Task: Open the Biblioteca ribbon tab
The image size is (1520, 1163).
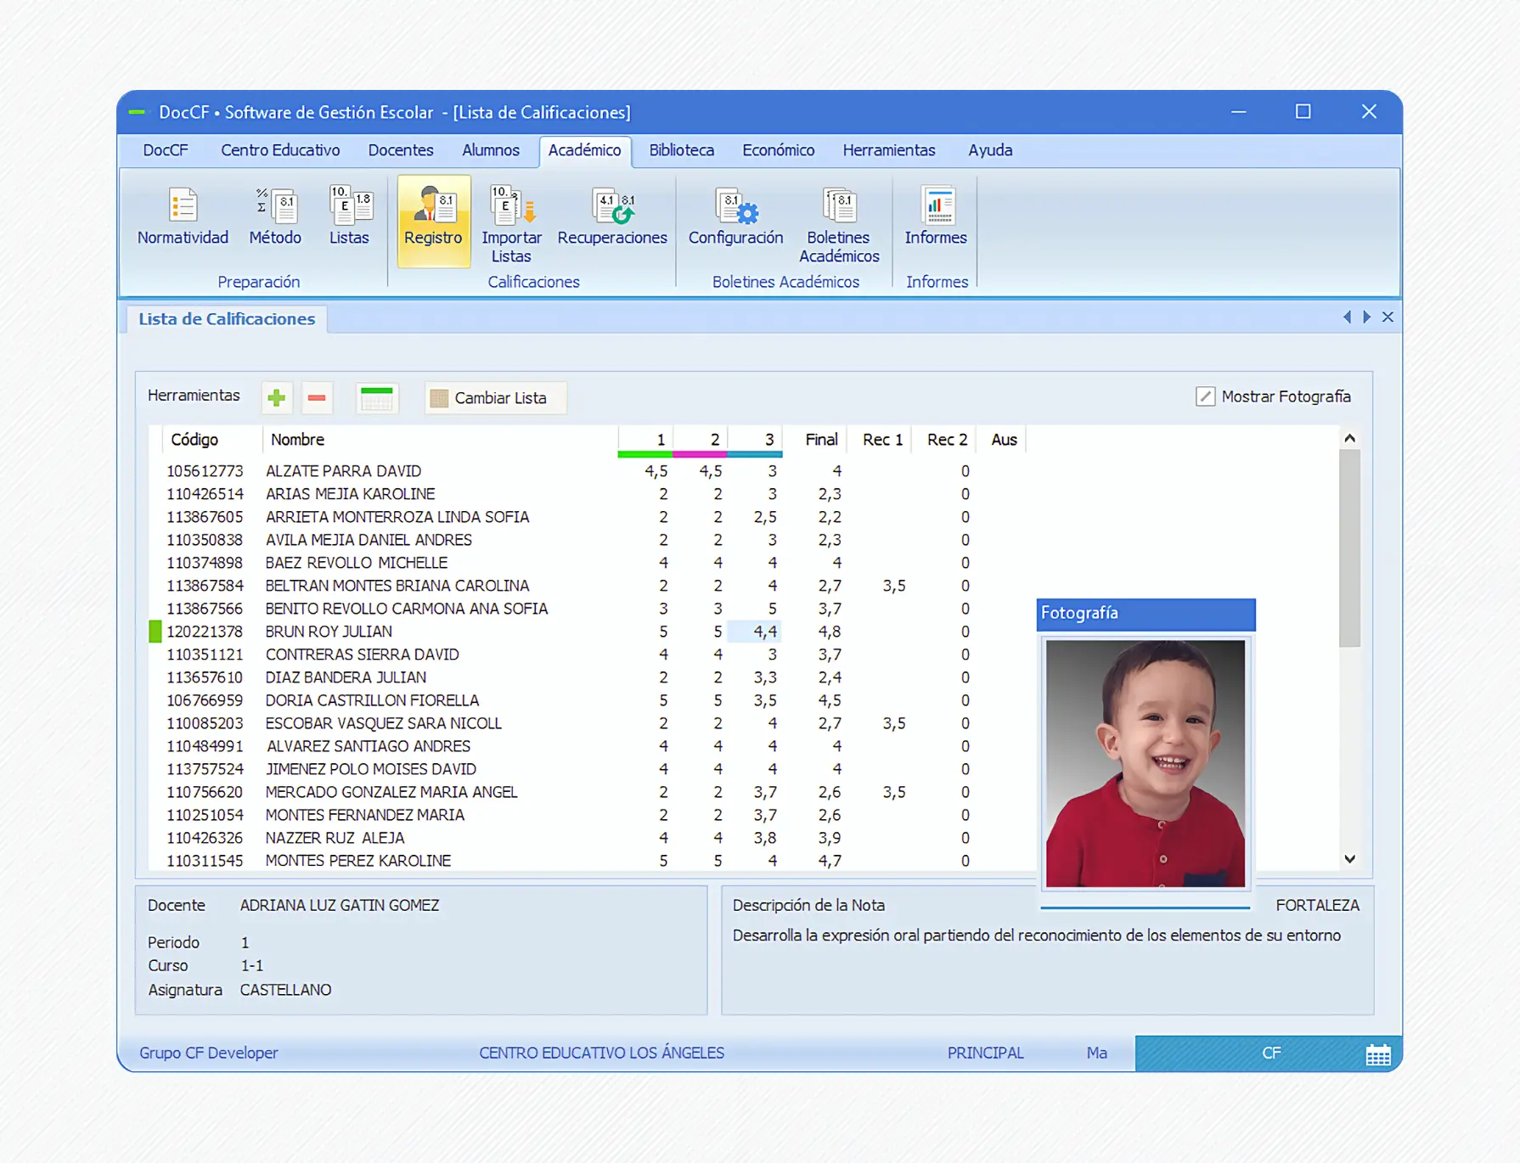Action: [681, 150]
